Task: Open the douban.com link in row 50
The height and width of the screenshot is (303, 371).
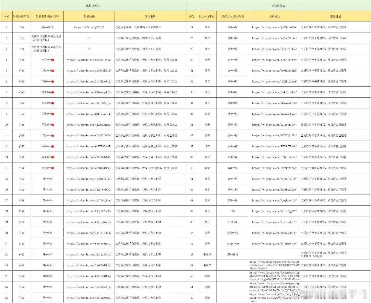Action: 274,276
